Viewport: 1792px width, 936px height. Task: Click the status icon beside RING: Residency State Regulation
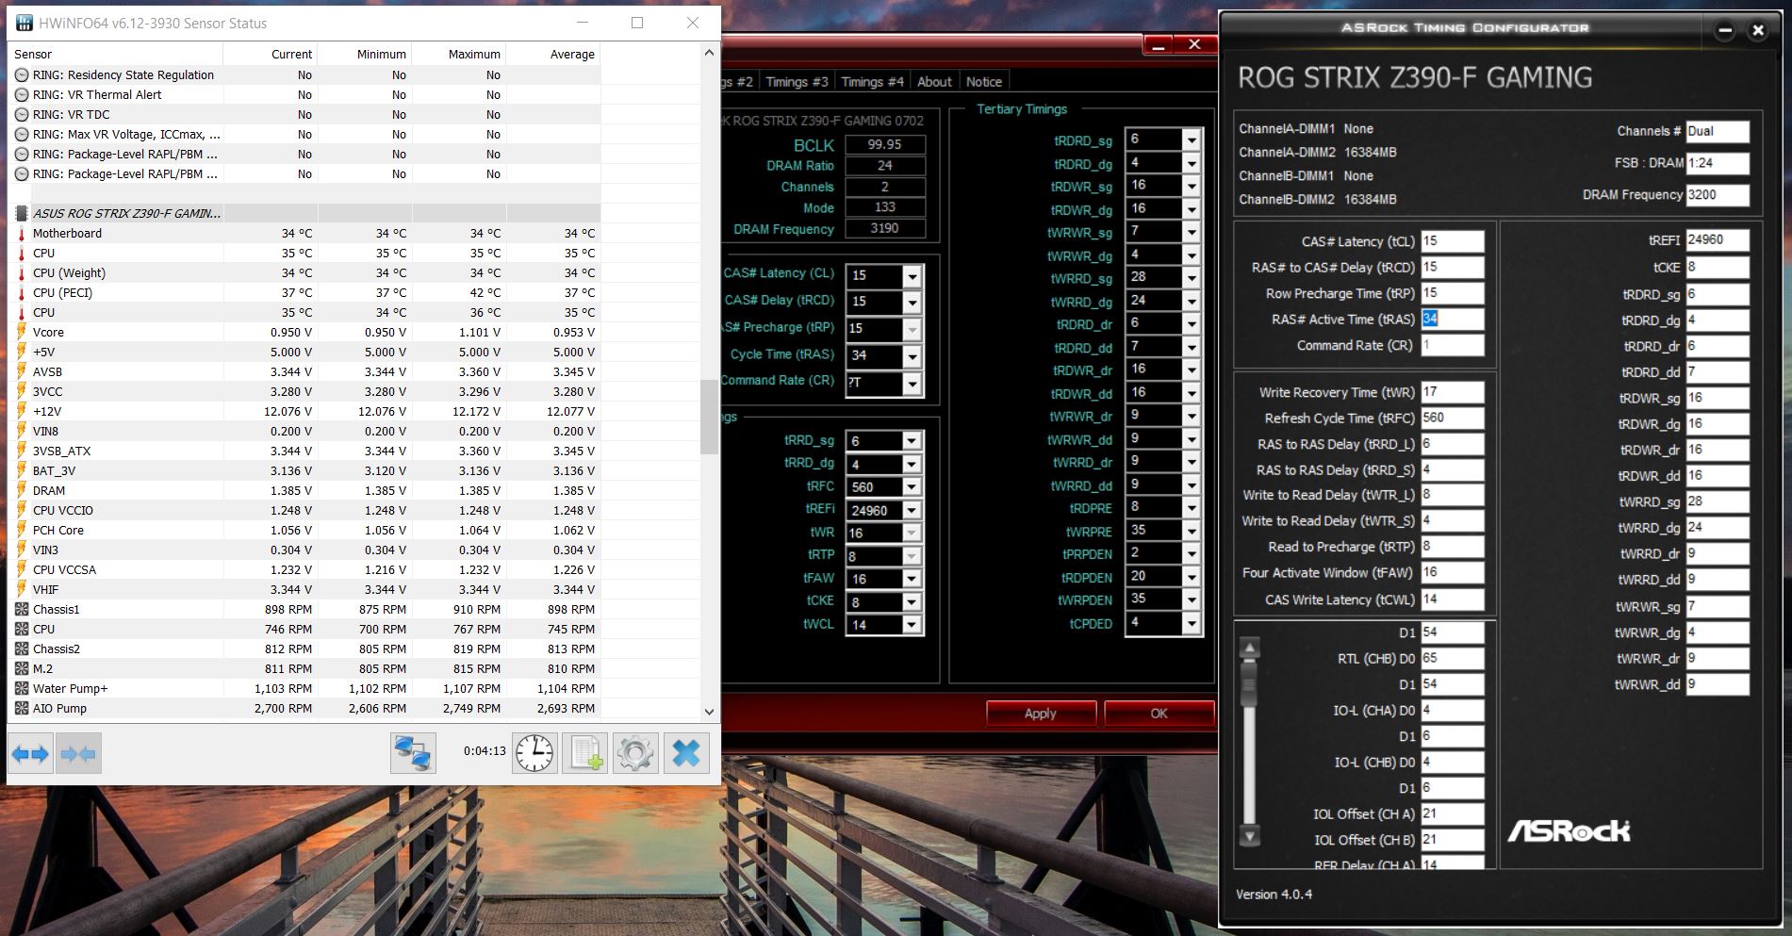click(22, 75)
